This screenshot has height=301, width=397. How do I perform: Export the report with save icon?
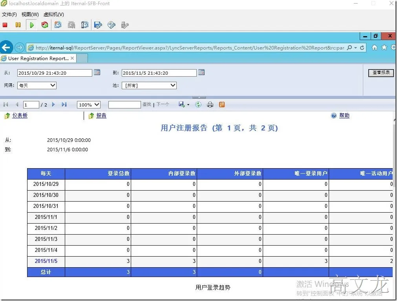[x=181, y=105]
